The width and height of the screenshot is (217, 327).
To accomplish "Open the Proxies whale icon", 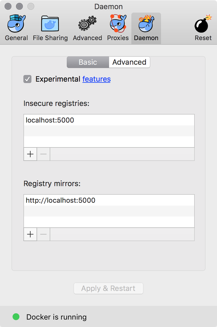I will pos(118,24).
